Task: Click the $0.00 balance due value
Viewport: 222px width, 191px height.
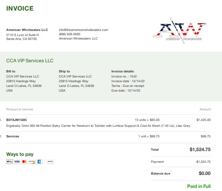Action: (x=205, y=173)
